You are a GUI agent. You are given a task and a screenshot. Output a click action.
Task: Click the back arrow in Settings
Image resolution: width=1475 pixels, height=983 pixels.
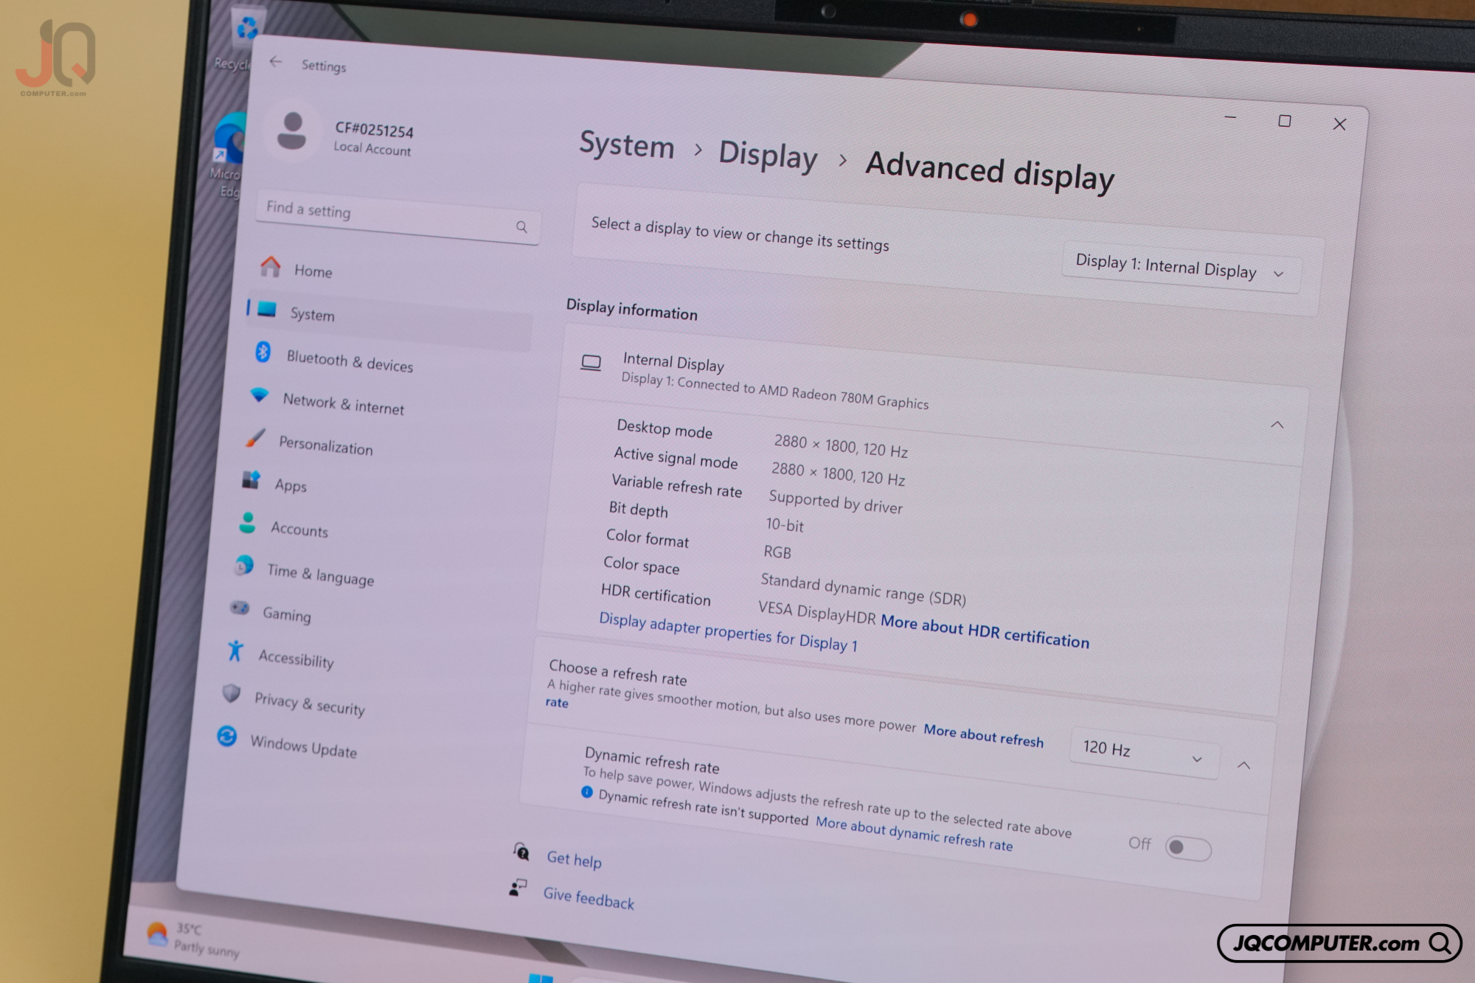click(x=276, y=62)
